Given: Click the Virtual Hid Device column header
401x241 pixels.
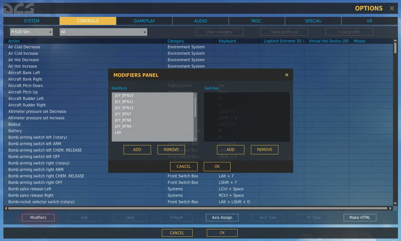Looking at the screenshot, I should [326, 41].
